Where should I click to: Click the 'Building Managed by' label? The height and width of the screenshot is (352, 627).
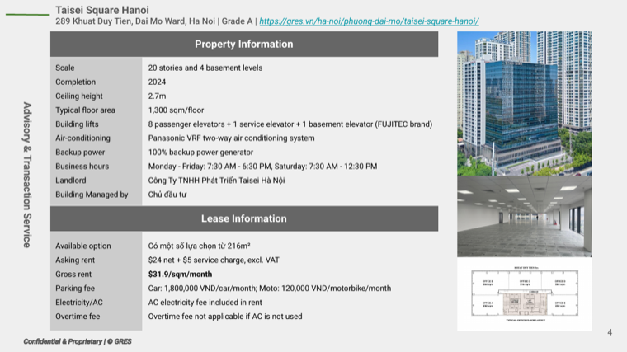[x=92, y=195]
